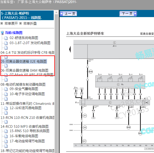Select 05-双离合器变速箱 02E 电路图
The width and height of the screenshot is (154, 153).
(x=24, y=61)
